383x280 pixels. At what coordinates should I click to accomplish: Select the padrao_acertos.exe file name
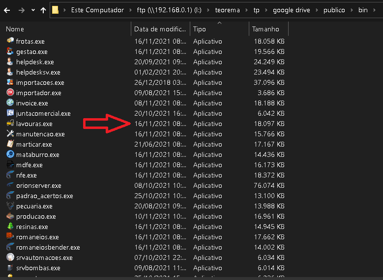click(44, 196)
